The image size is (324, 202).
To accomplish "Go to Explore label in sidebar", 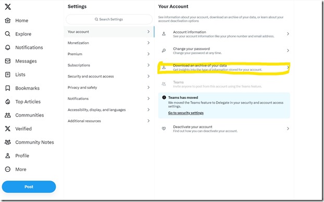I will (x=23, y=34).
